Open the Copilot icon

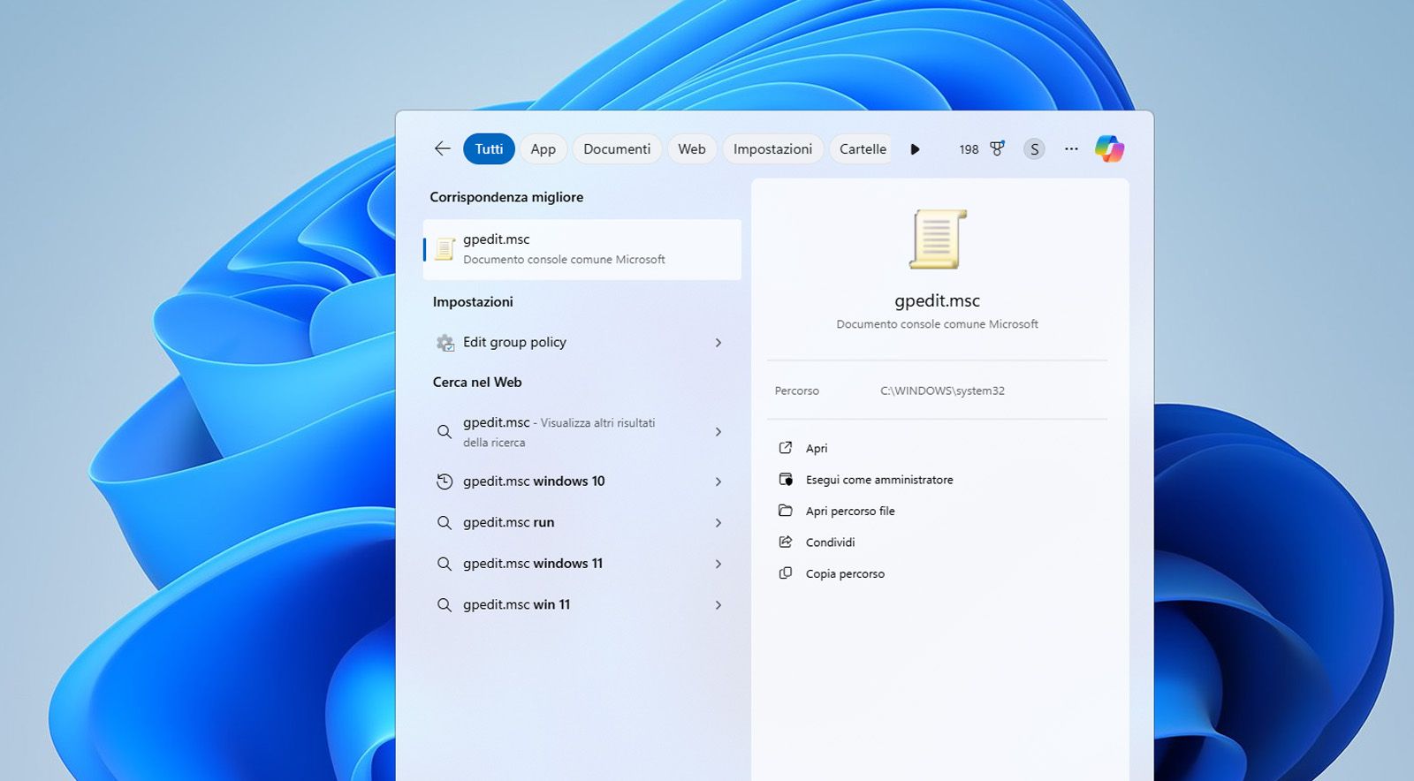(x=1109, y=148)
